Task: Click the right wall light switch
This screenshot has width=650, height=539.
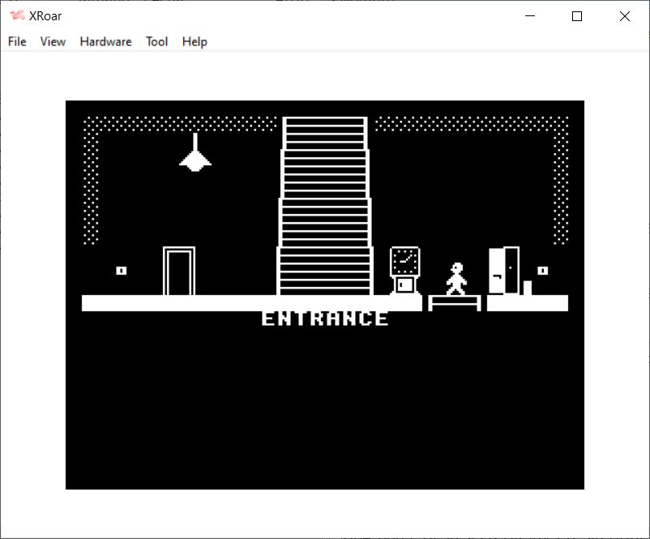Action: (x=542, y=271)
